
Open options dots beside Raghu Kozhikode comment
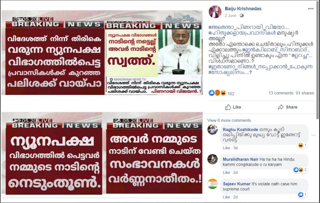point(313,135)
